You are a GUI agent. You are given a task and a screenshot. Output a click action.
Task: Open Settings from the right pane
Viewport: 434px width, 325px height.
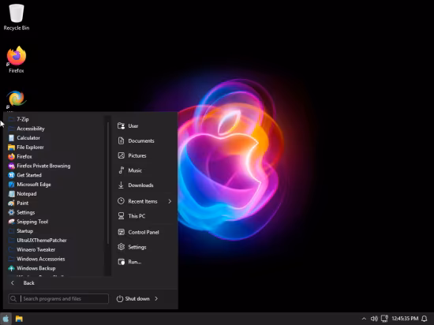144,247
